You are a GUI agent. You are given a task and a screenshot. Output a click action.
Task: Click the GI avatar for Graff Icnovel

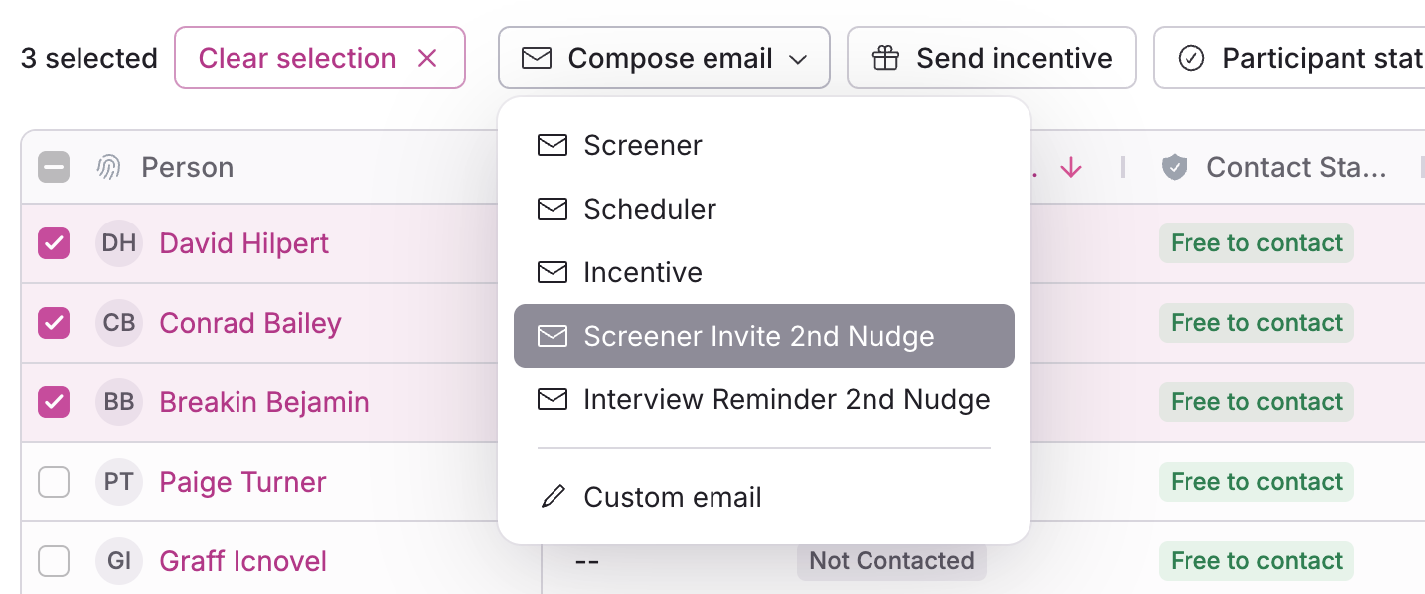pos(119,561)
